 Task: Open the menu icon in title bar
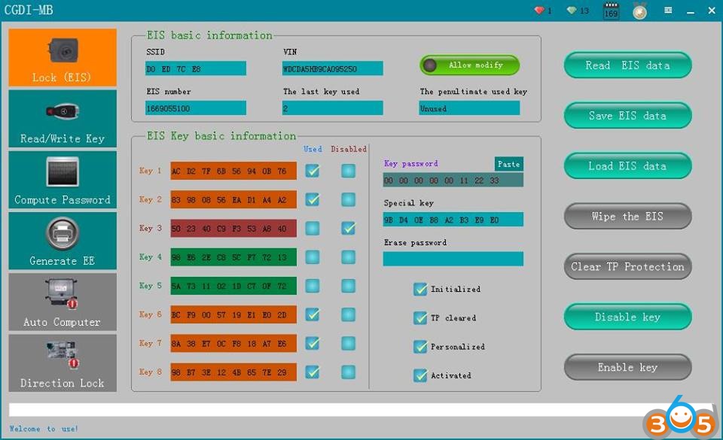668,11
